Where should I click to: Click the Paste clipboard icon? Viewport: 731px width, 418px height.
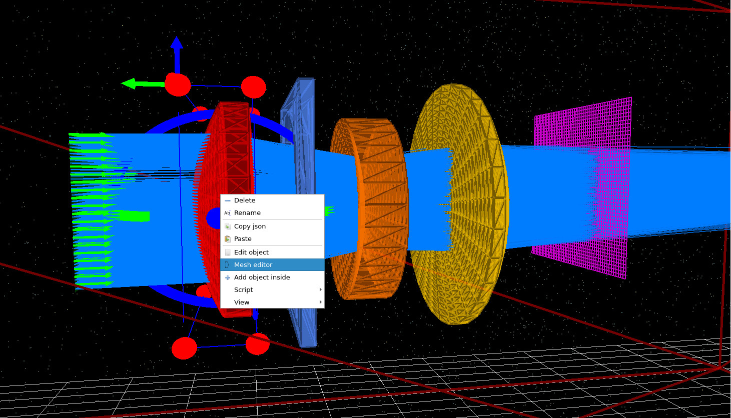pos(227,238)
